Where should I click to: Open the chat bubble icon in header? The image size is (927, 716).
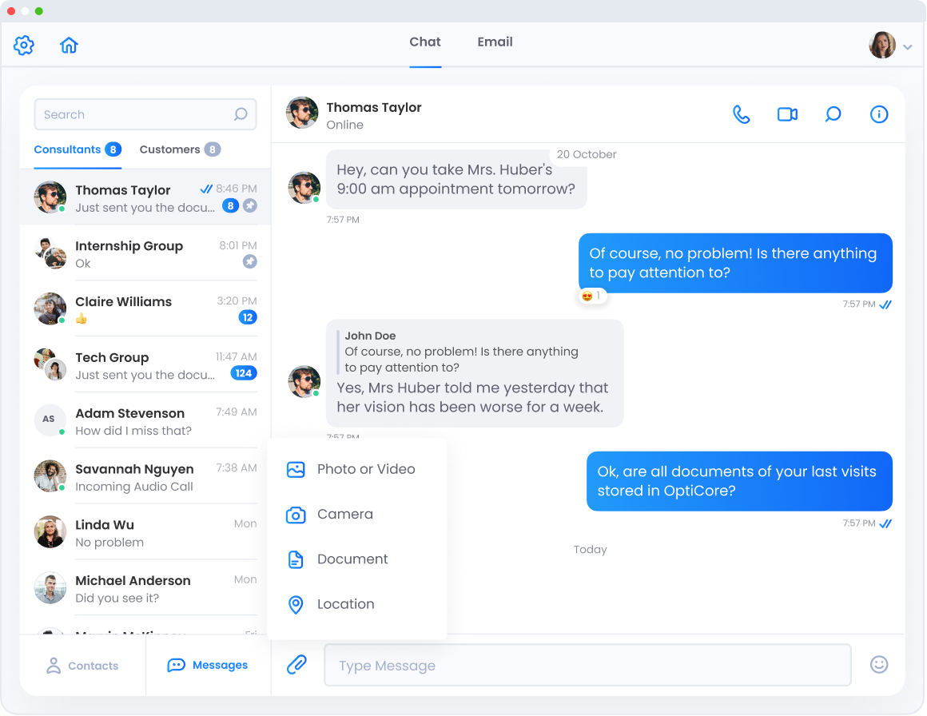click(x=833, y=114)
